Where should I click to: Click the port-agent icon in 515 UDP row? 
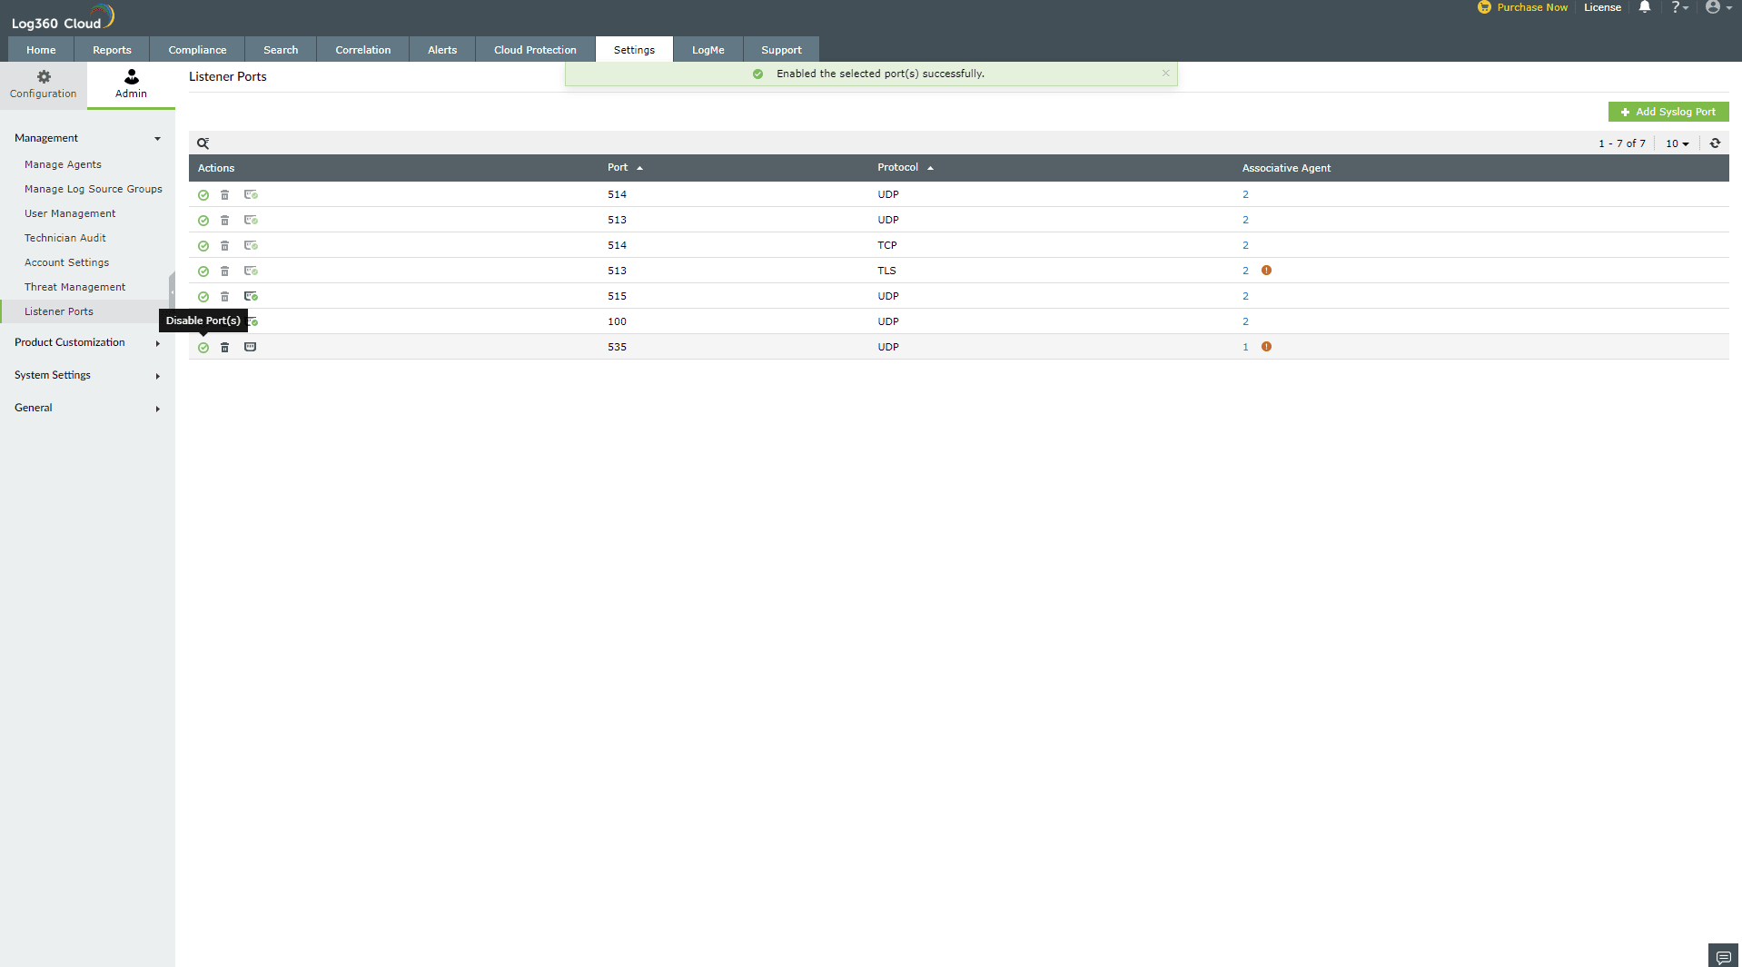251,297
